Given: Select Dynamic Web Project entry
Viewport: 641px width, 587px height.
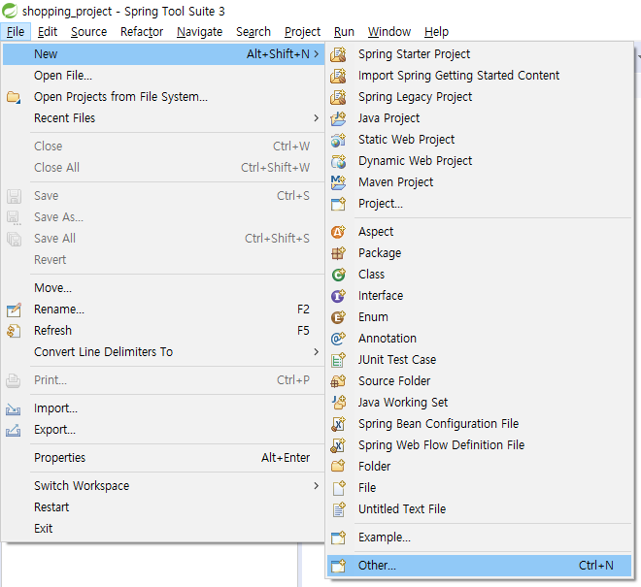Looking at the screenshot, I should [x=479, y=161].
